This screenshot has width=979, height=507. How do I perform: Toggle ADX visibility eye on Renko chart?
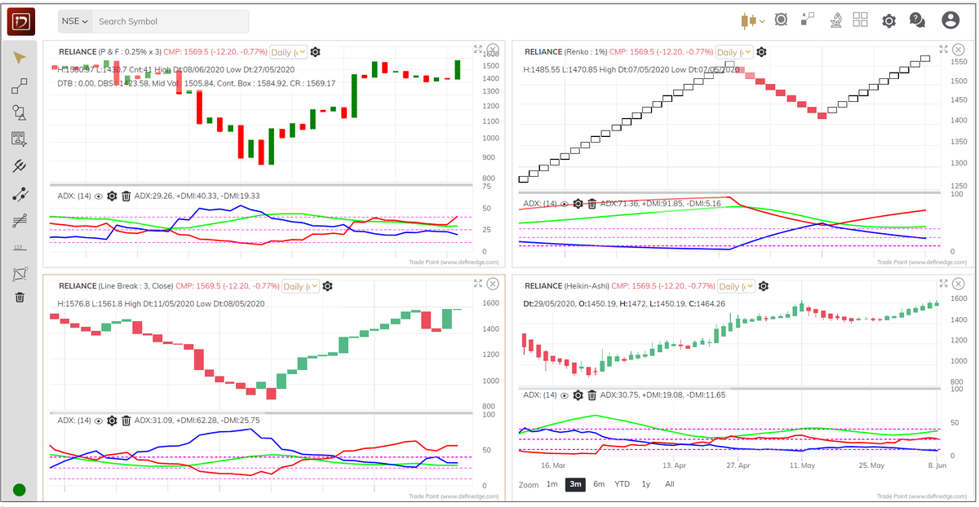[x=564, y=203]
